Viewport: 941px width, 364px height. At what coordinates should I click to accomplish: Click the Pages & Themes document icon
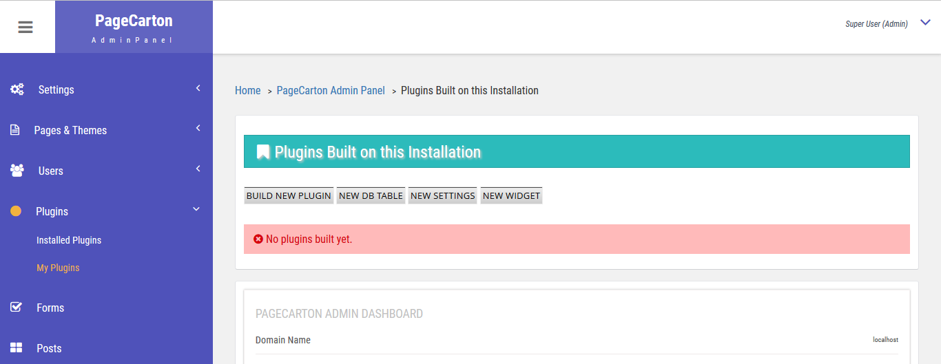[x=14, y=130]
